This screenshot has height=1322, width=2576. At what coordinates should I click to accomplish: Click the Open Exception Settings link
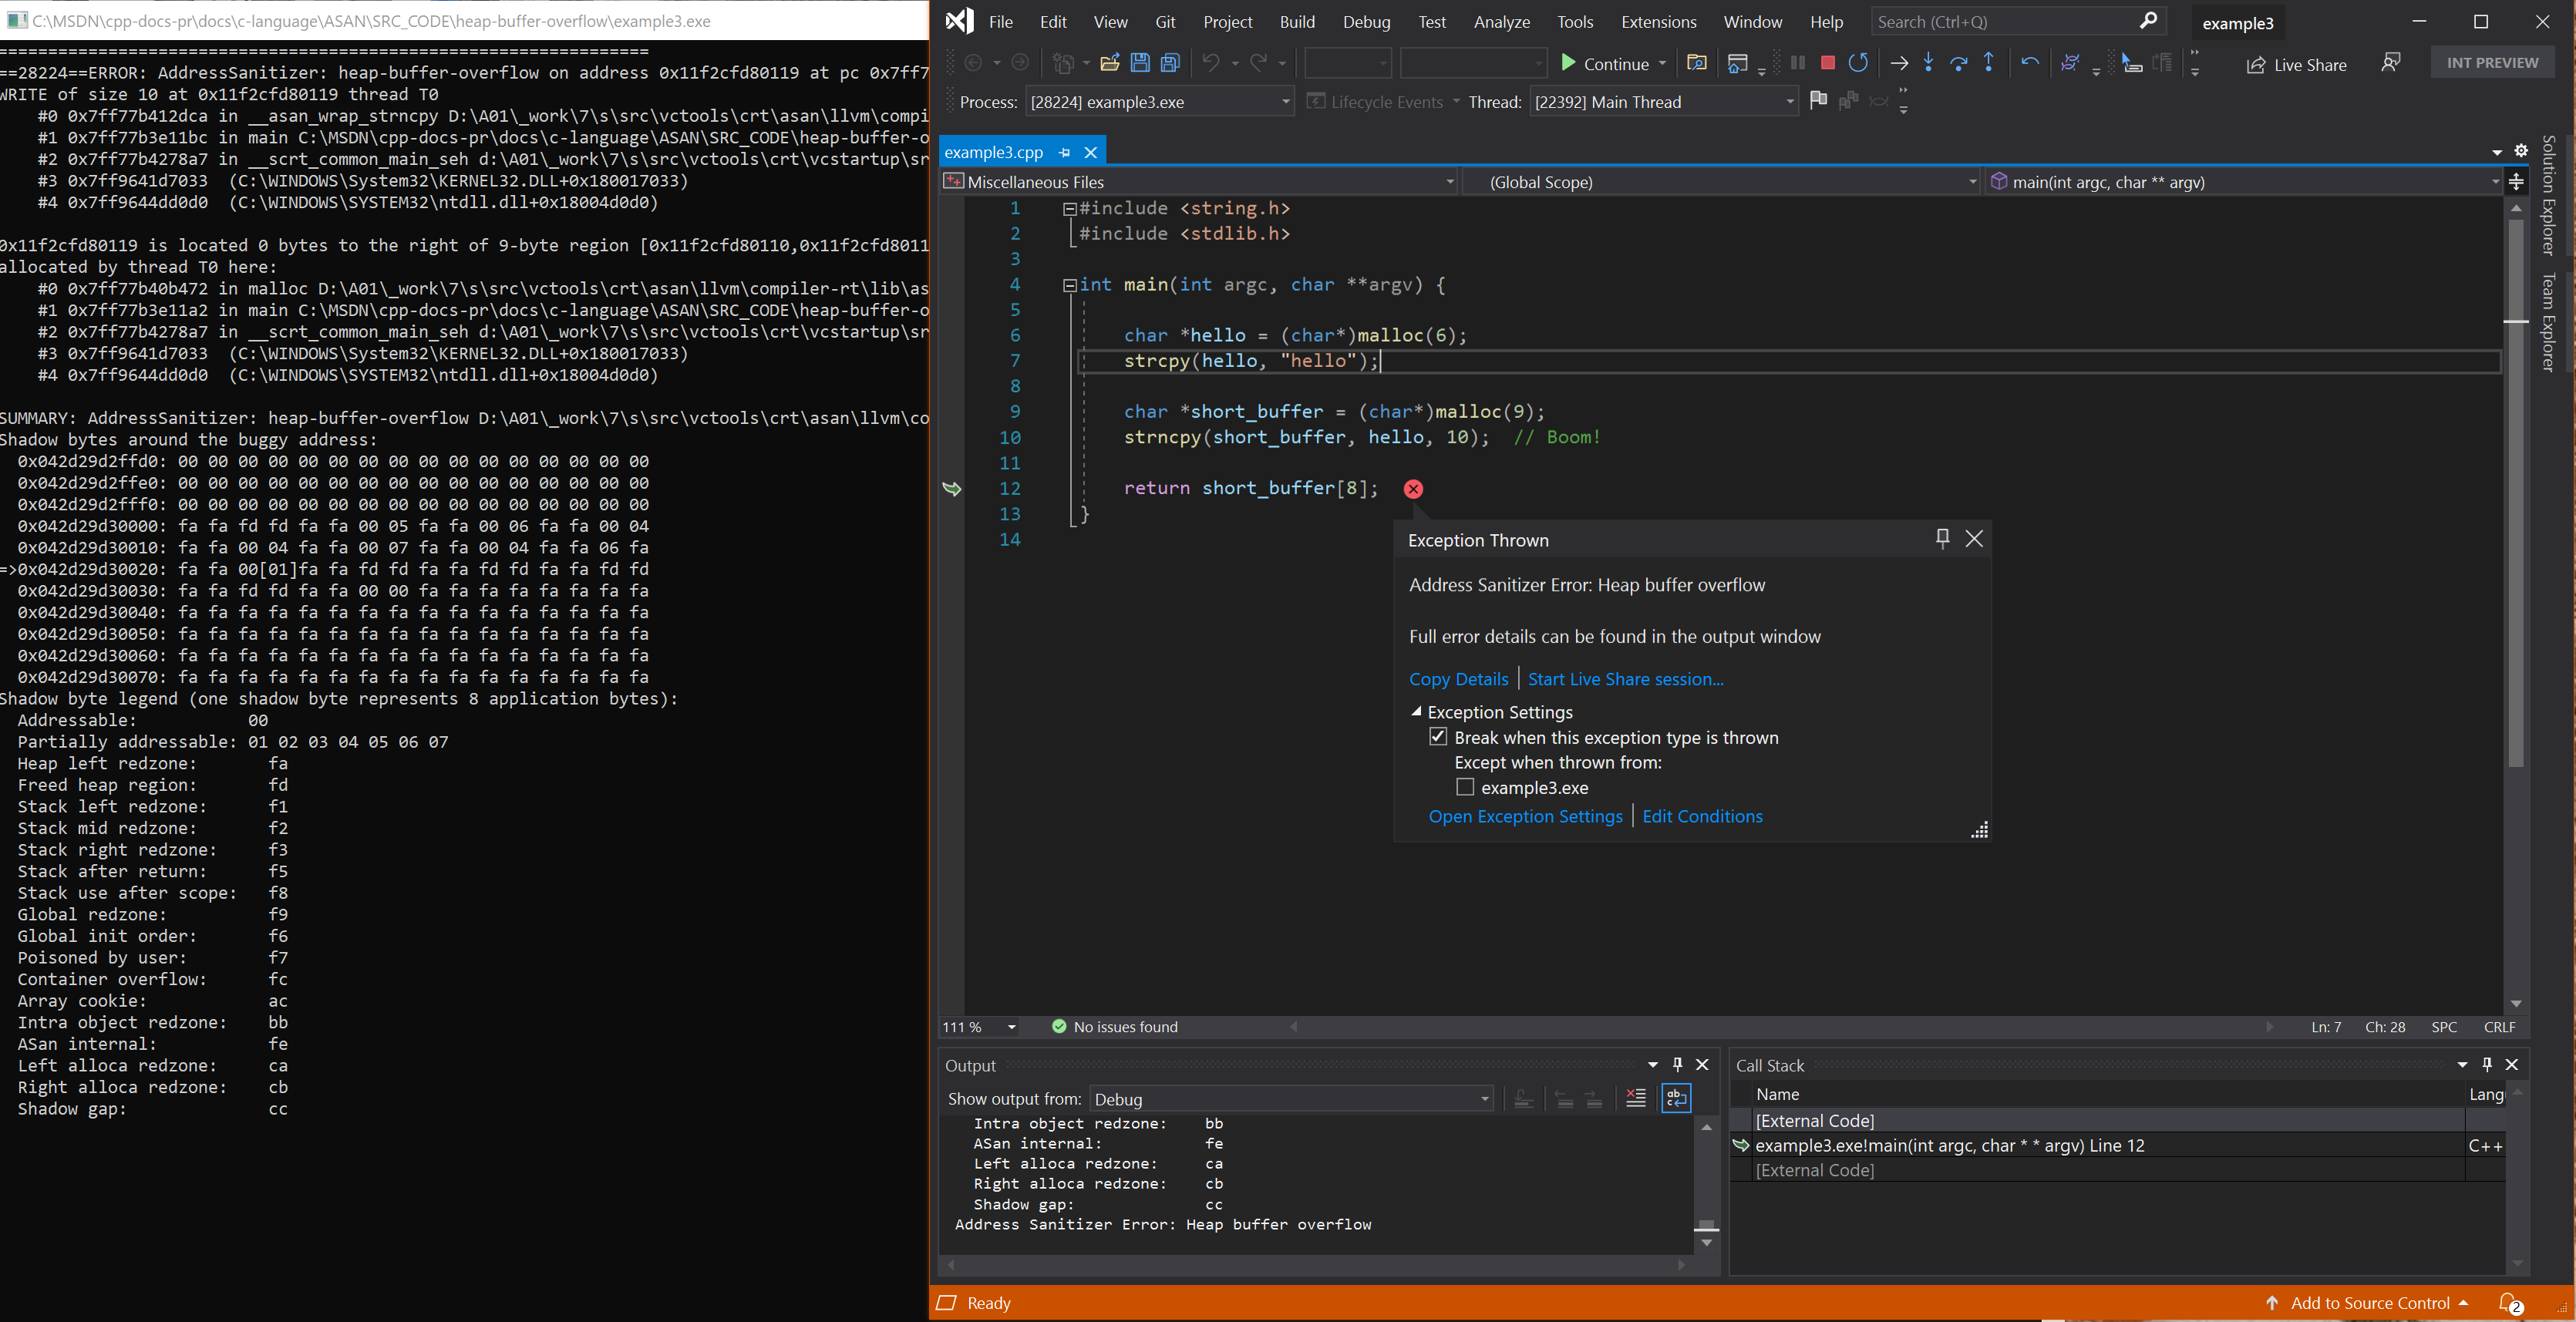pyautogui.click(x=1520, y=816)
